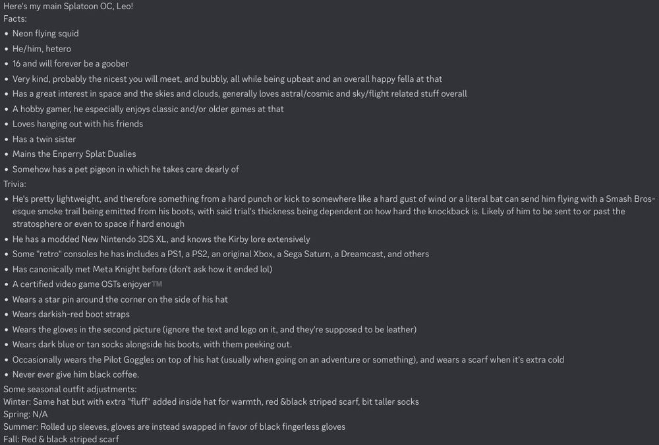Click the pet pigeon bullet line
Viewport: 659px width, 445px height.
(125, 169)
